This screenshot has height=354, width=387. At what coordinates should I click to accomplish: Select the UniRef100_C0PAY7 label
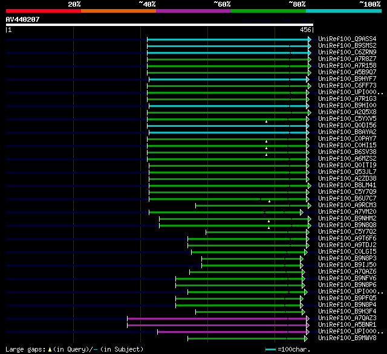[x=347, y=139]
